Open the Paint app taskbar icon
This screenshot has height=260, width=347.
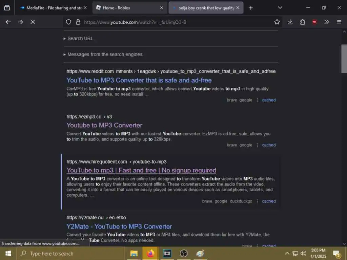[200, 253]
